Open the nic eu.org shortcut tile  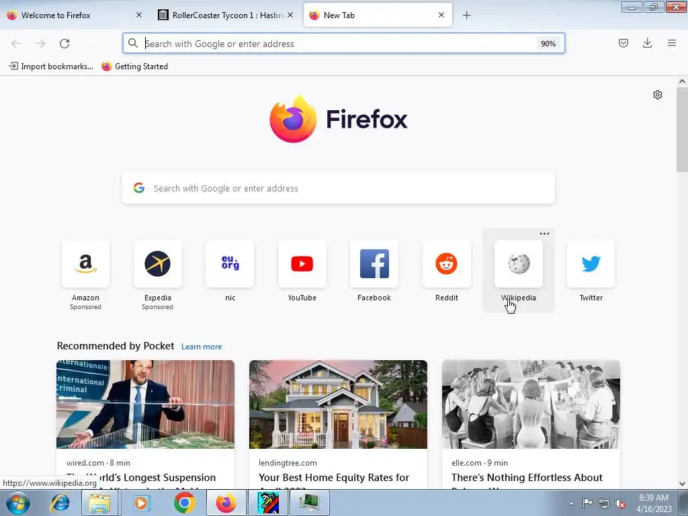(230, 263)
